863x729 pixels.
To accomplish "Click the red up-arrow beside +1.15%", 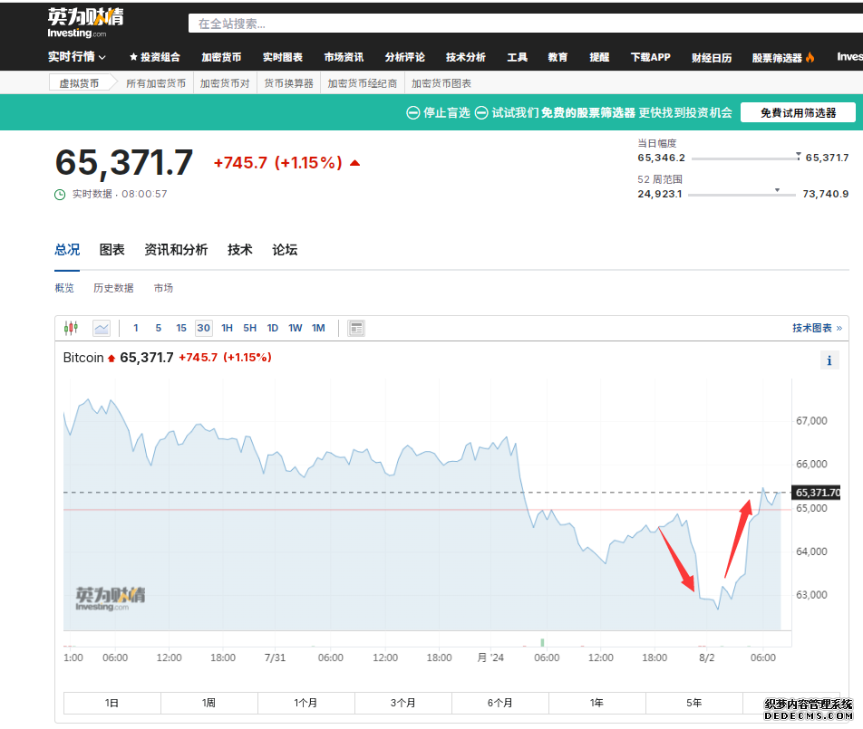I will [x=355, y=163].
